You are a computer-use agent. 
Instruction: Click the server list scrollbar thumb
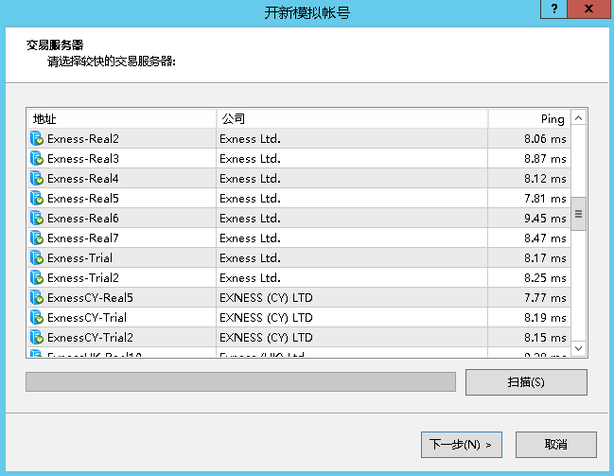(578, 214)
